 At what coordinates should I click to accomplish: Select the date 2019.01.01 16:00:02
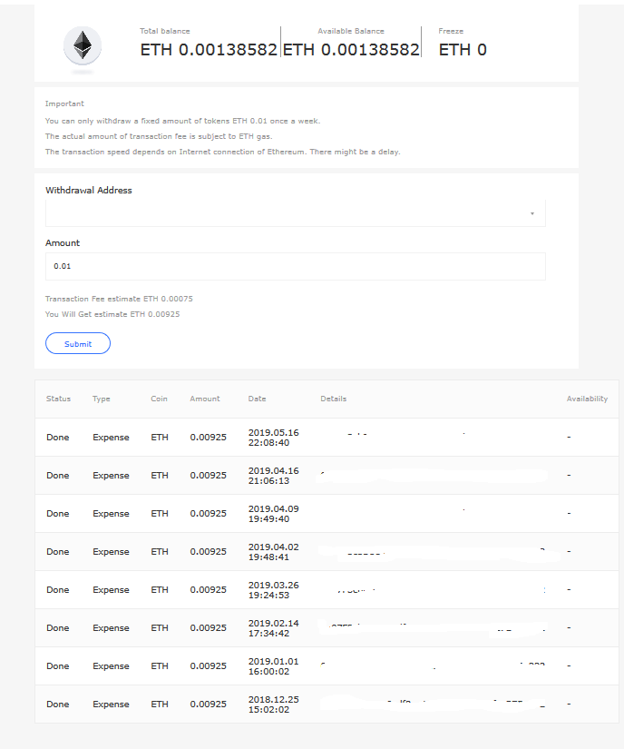pyautogui.click(x=273, y=666)
